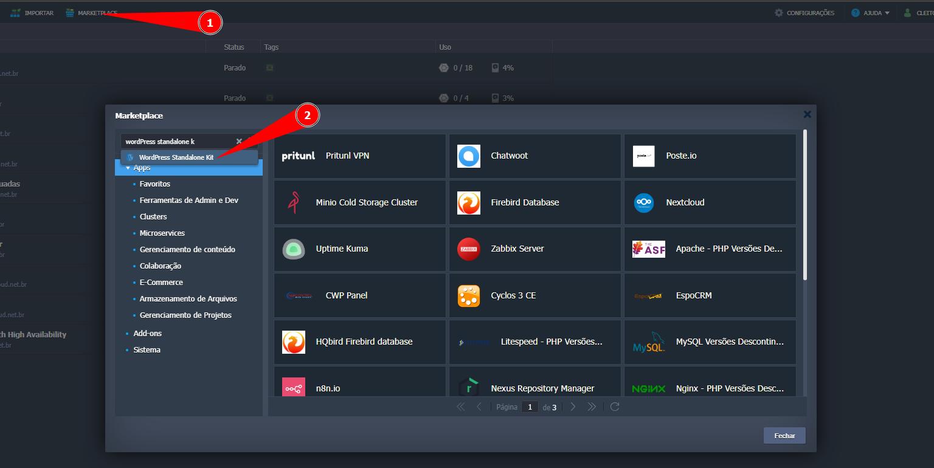This screenshot has width=934, height=468.
Task: Select the n8n.io pink icon
Action: [294, 388]
